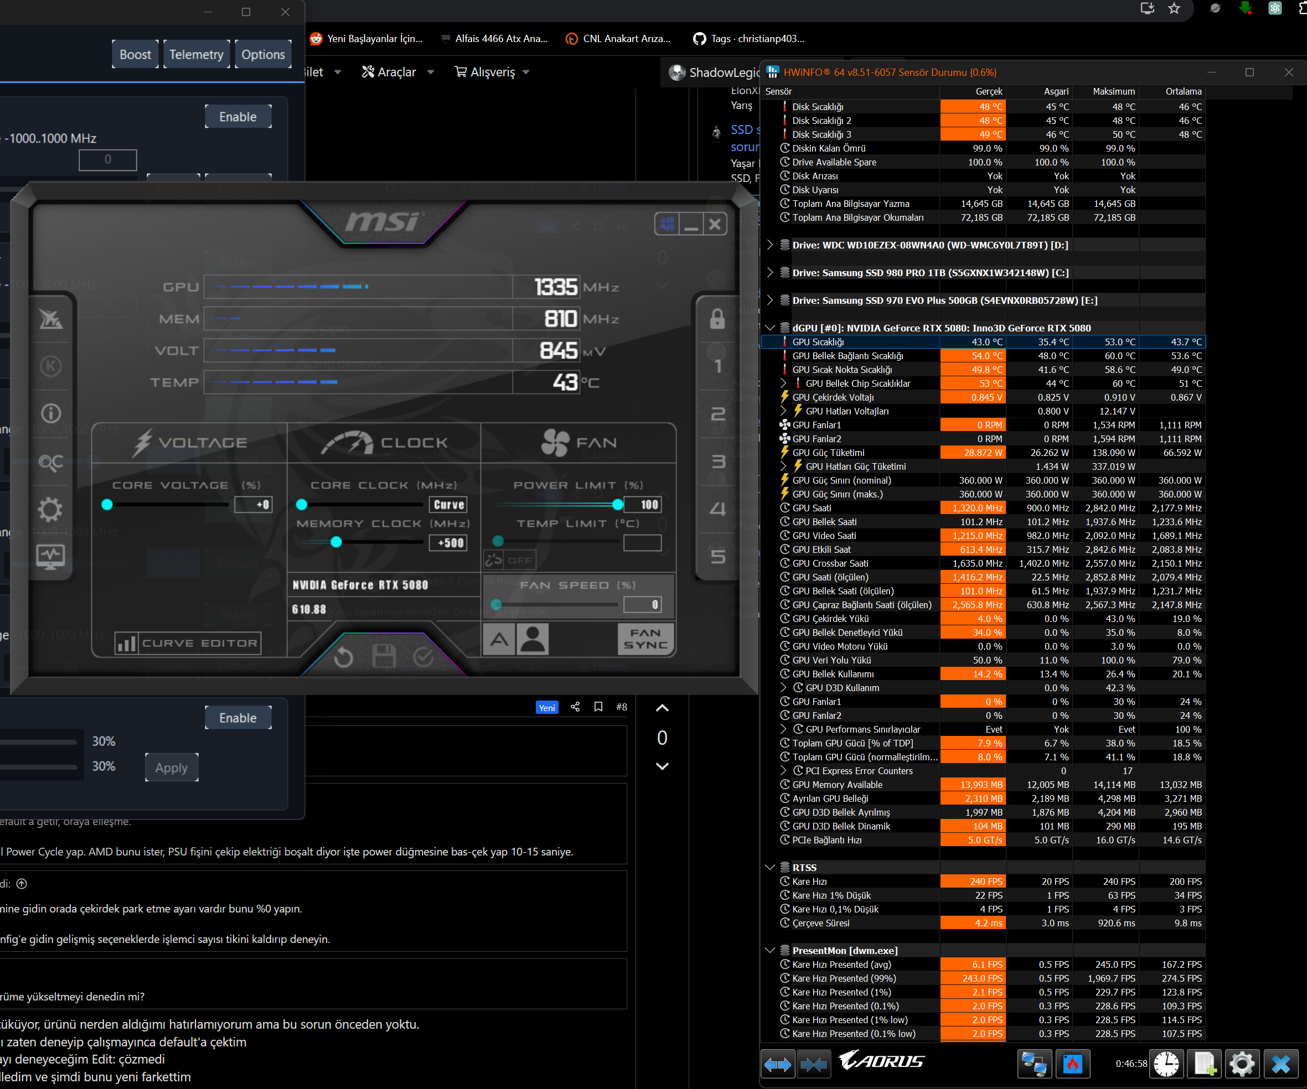Collapse the dGPU RTX 5080 sensor group
The width and height of the screenshot is (1307, 1089).
tap(770, 328)
